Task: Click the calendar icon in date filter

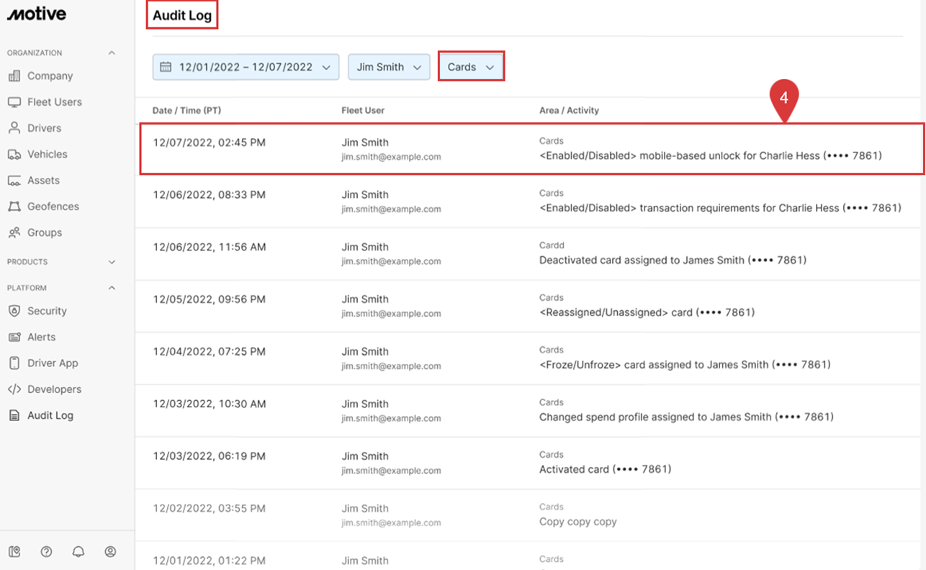Action: point(166,67)
